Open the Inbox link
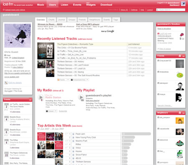 click(x=124, y=10)
